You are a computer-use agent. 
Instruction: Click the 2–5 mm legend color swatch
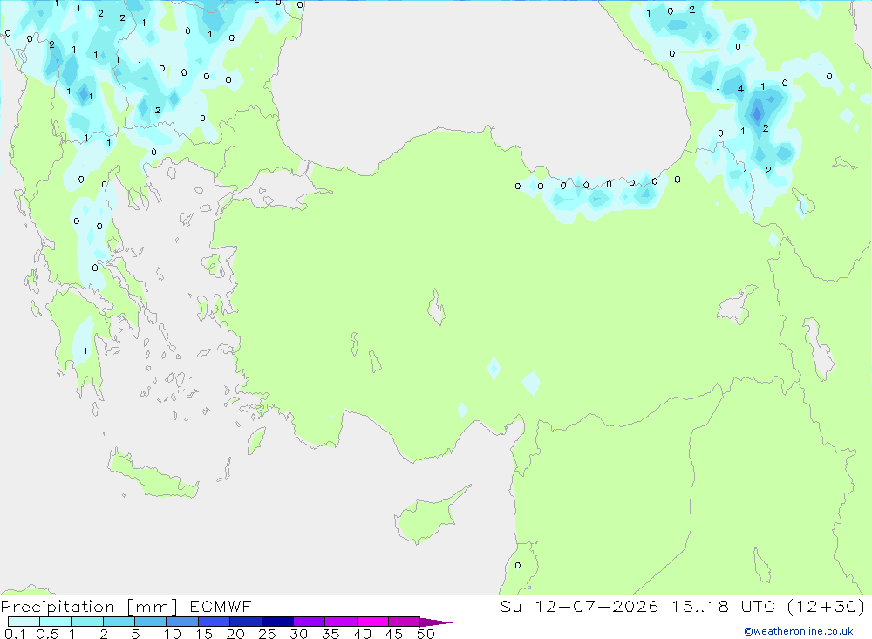(x=119, y=622)
